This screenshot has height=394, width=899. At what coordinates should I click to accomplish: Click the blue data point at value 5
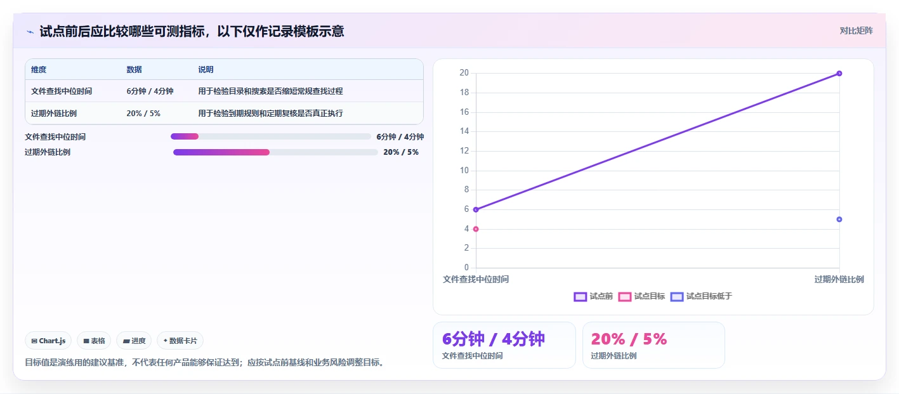tap(839, 220)
